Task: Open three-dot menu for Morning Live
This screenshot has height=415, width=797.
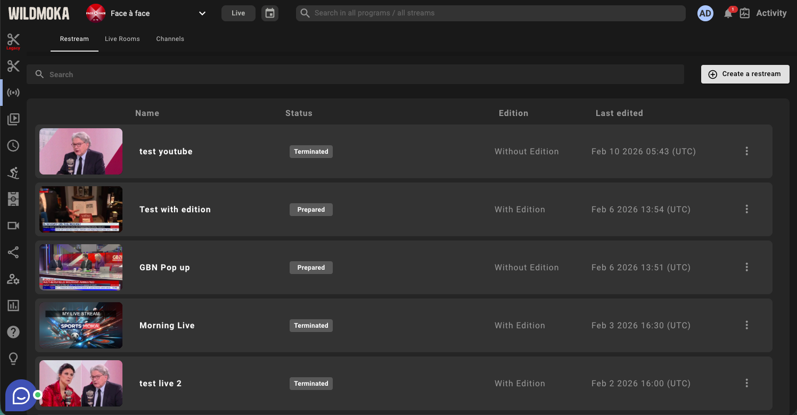Action: 746,325
